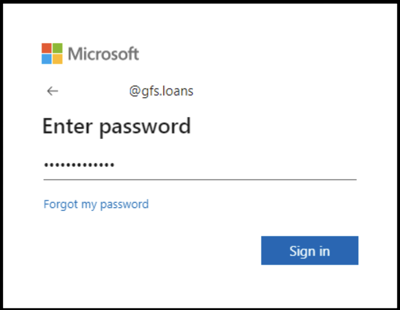This screenshot has width=400, height=310.
Task: Click the back arrow icon
Action: tap(52, 91)
